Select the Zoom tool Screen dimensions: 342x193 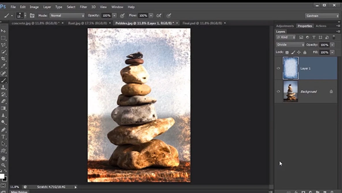coord(3,165)
